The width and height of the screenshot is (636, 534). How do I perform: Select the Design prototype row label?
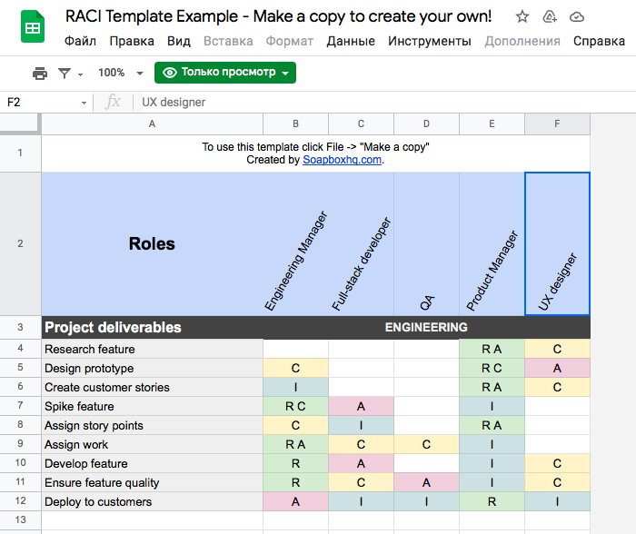pos(152,368)
